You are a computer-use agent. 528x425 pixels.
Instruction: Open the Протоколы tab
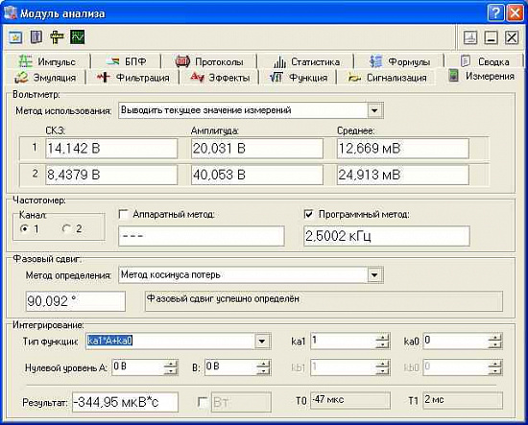[x=209, y=61]
